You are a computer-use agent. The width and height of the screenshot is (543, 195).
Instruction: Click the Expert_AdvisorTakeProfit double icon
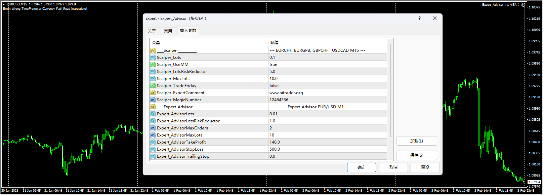coord(153,142)
